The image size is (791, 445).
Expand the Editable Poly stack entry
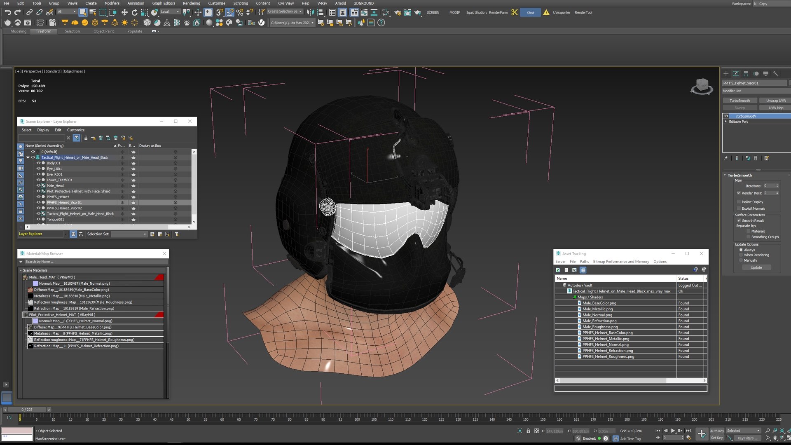tap(726, 122)
